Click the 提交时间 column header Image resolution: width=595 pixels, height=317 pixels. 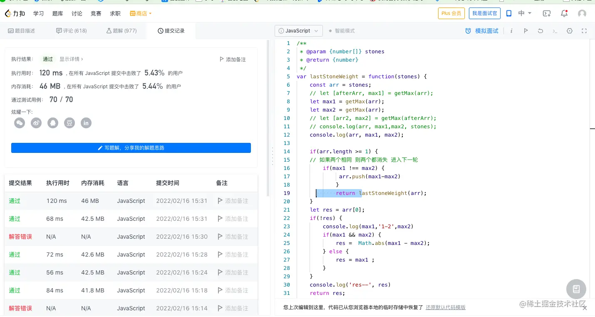point(168,183)
